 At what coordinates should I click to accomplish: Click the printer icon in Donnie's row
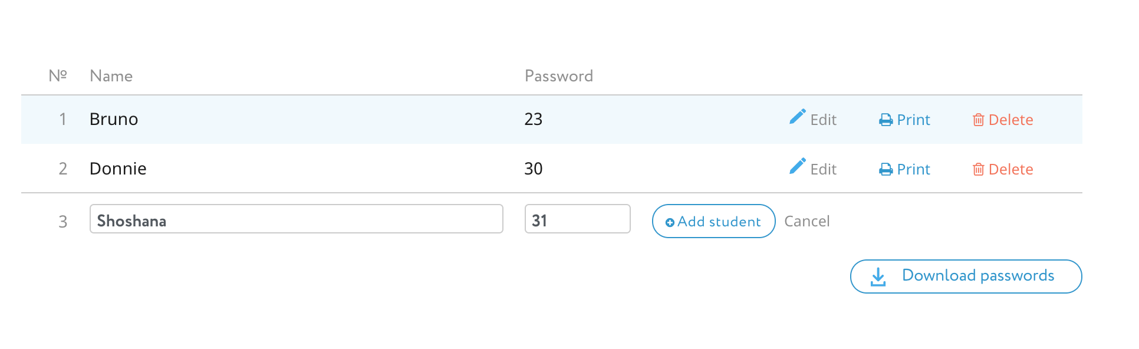(x=885, y=170)
